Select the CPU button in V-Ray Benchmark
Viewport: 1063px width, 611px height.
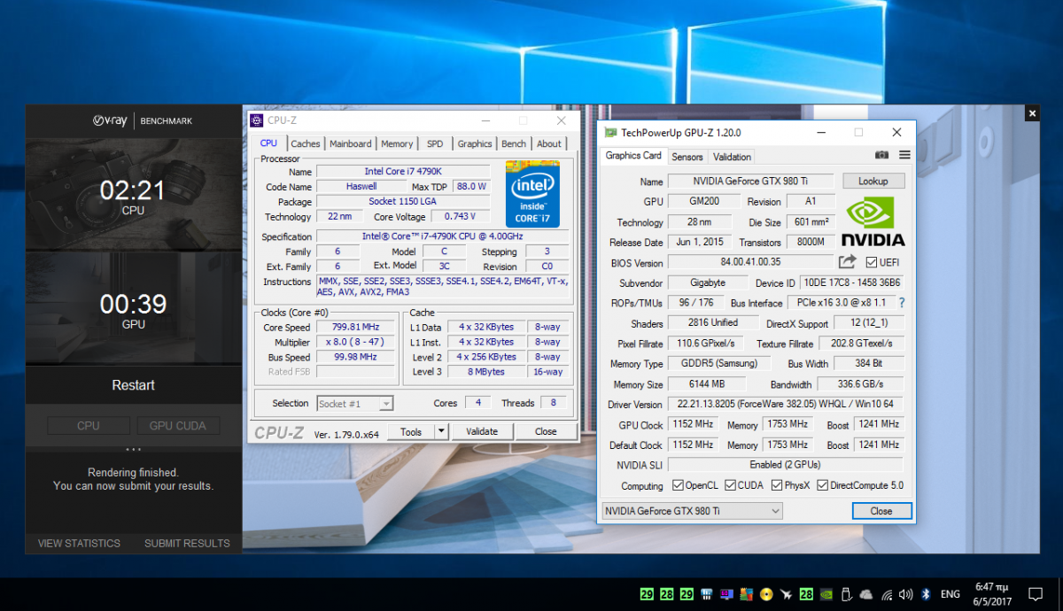(89, 426)
